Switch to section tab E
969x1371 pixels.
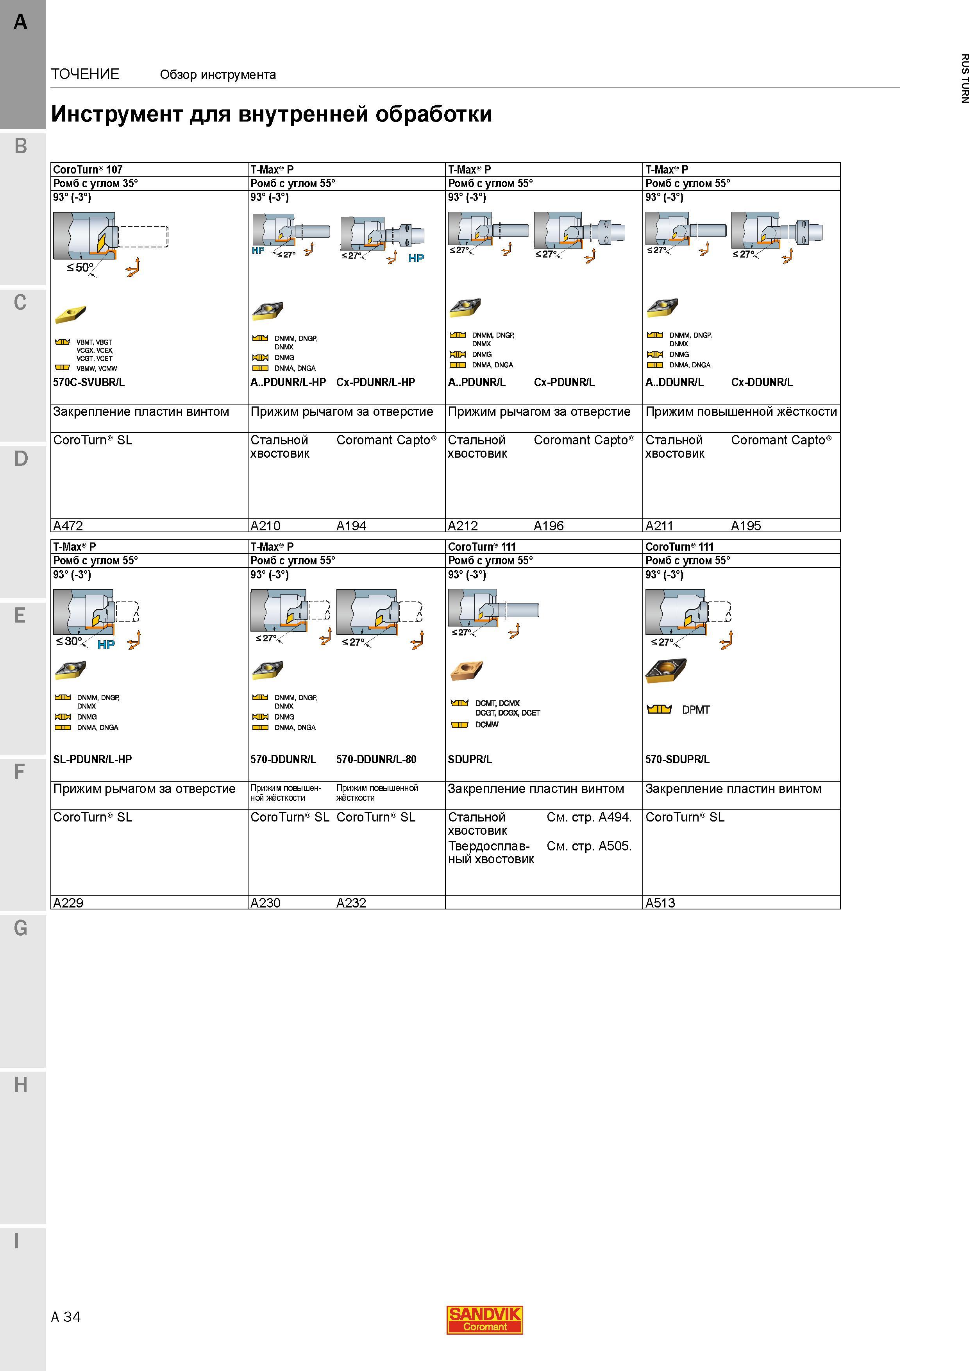tap(23, 678)
